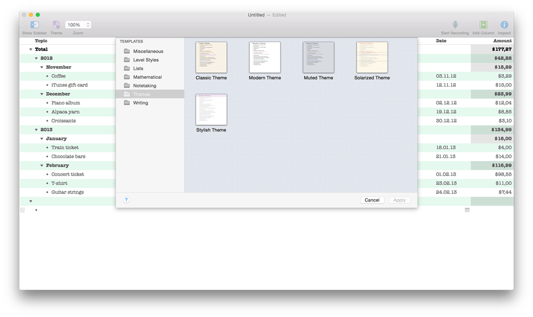The image size is (533, 317).
Task: Select the Concert ticket row
Action: (68, 174)
